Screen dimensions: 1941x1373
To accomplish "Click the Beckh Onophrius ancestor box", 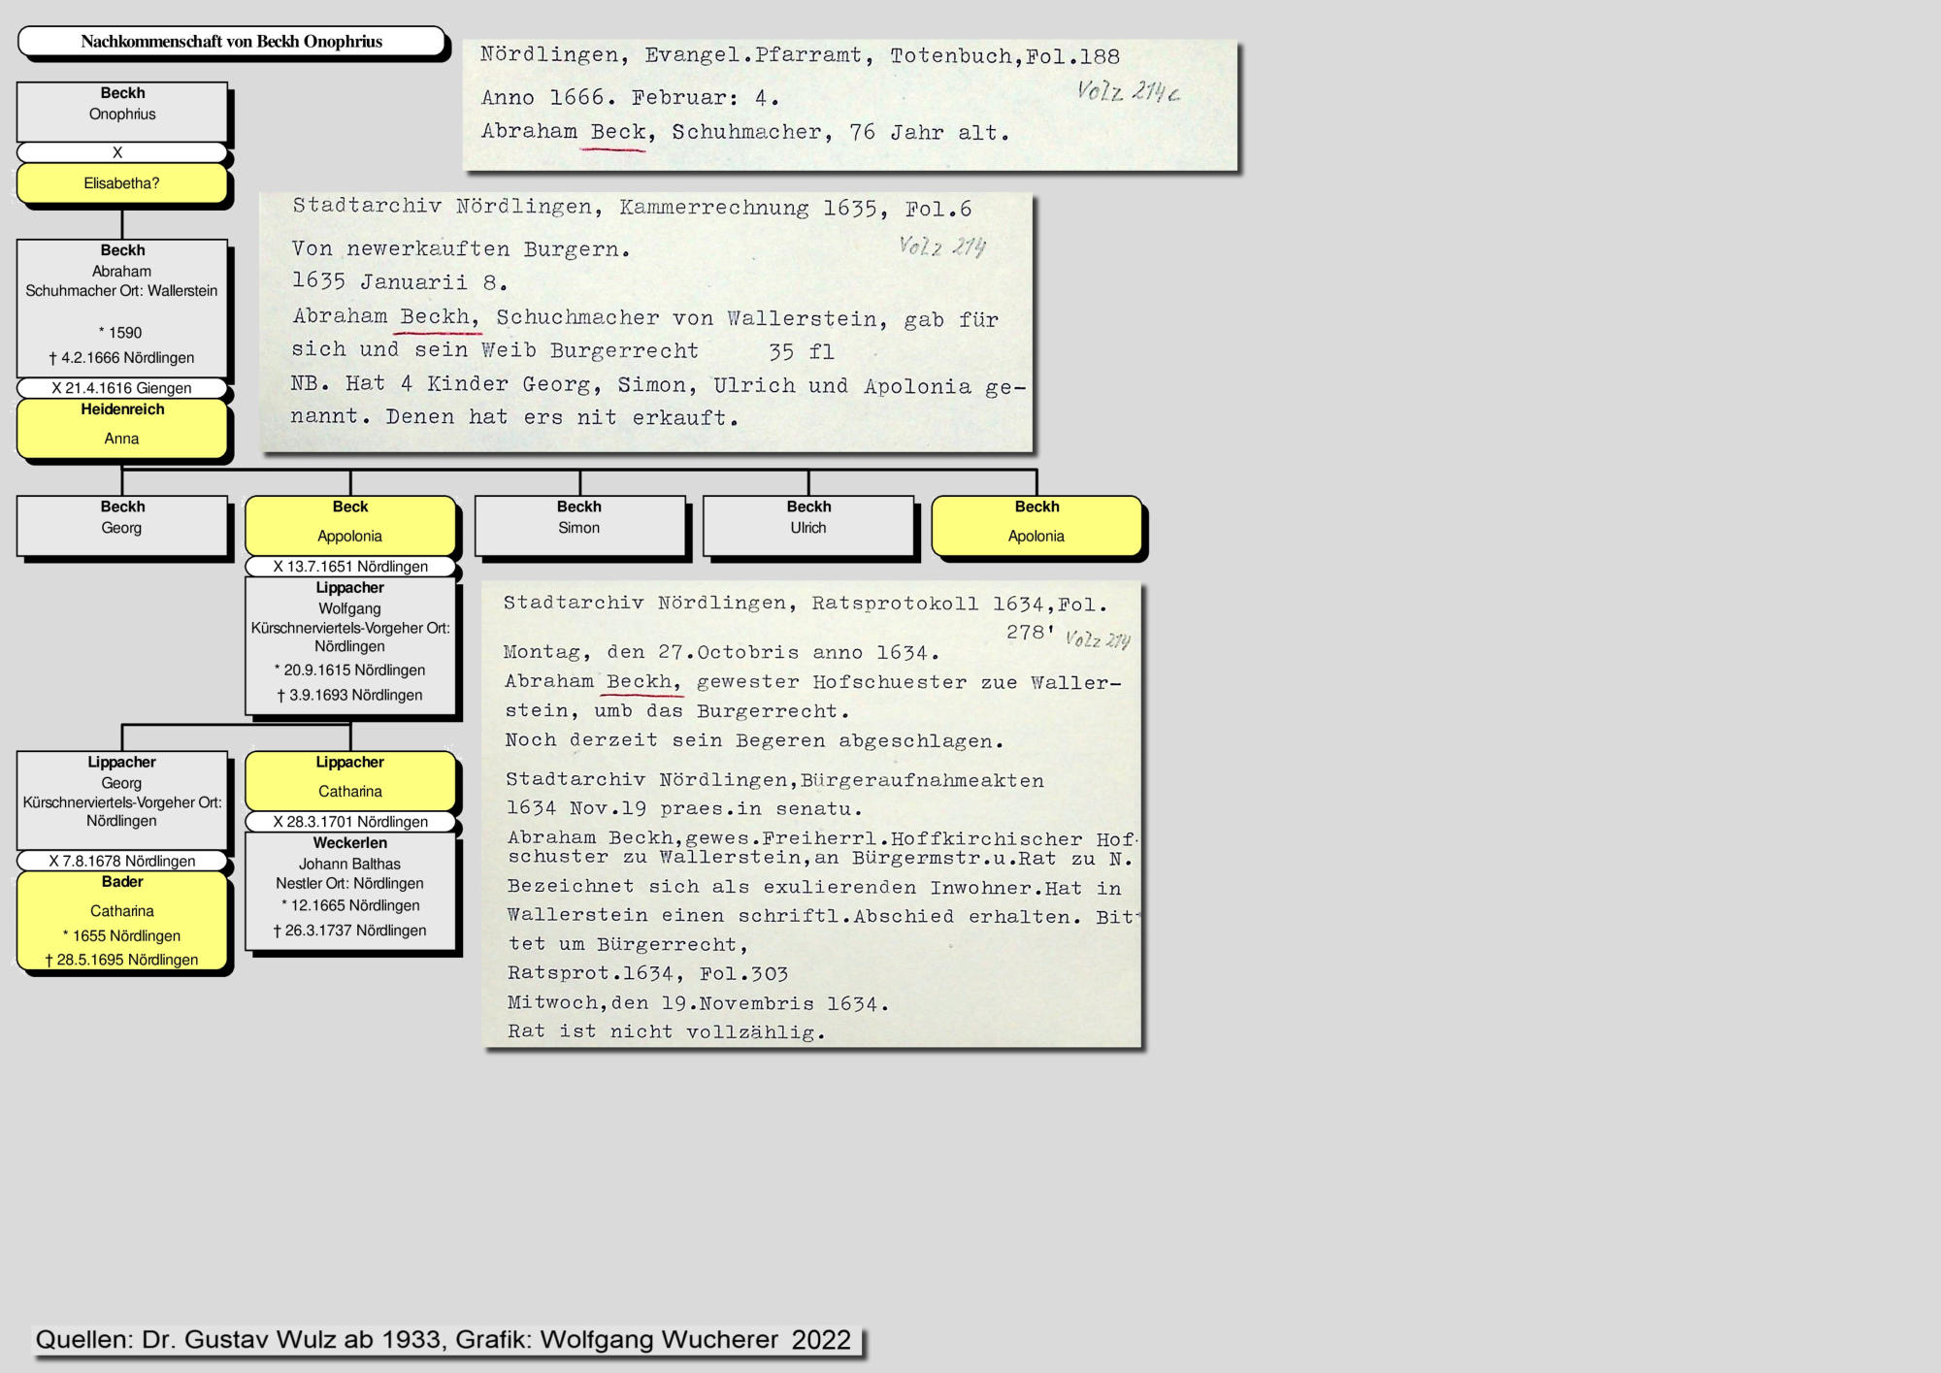I will (x=121, y=111).
